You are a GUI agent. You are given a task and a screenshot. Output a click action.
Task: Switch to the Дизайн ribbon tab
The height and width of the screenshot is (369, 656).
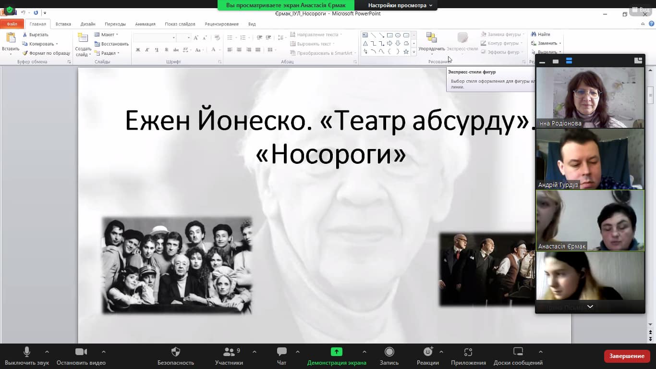tap(88, 24)
